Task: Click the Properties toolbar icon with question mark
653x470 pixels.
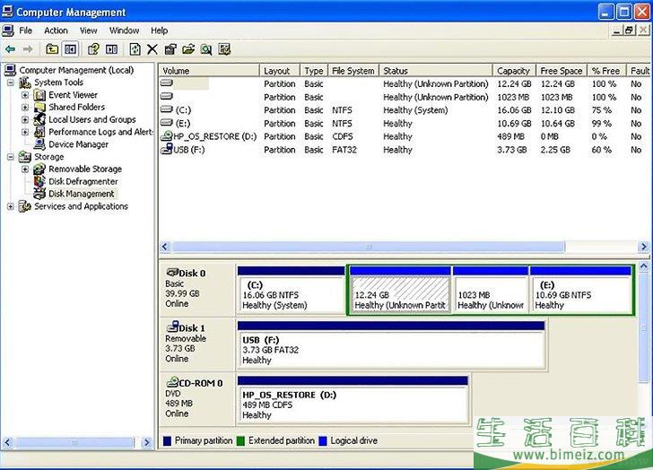Action: point(93,49)
